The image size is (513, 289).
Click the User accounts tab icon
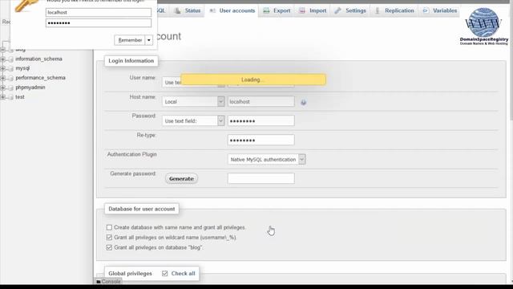pos(212,10)
